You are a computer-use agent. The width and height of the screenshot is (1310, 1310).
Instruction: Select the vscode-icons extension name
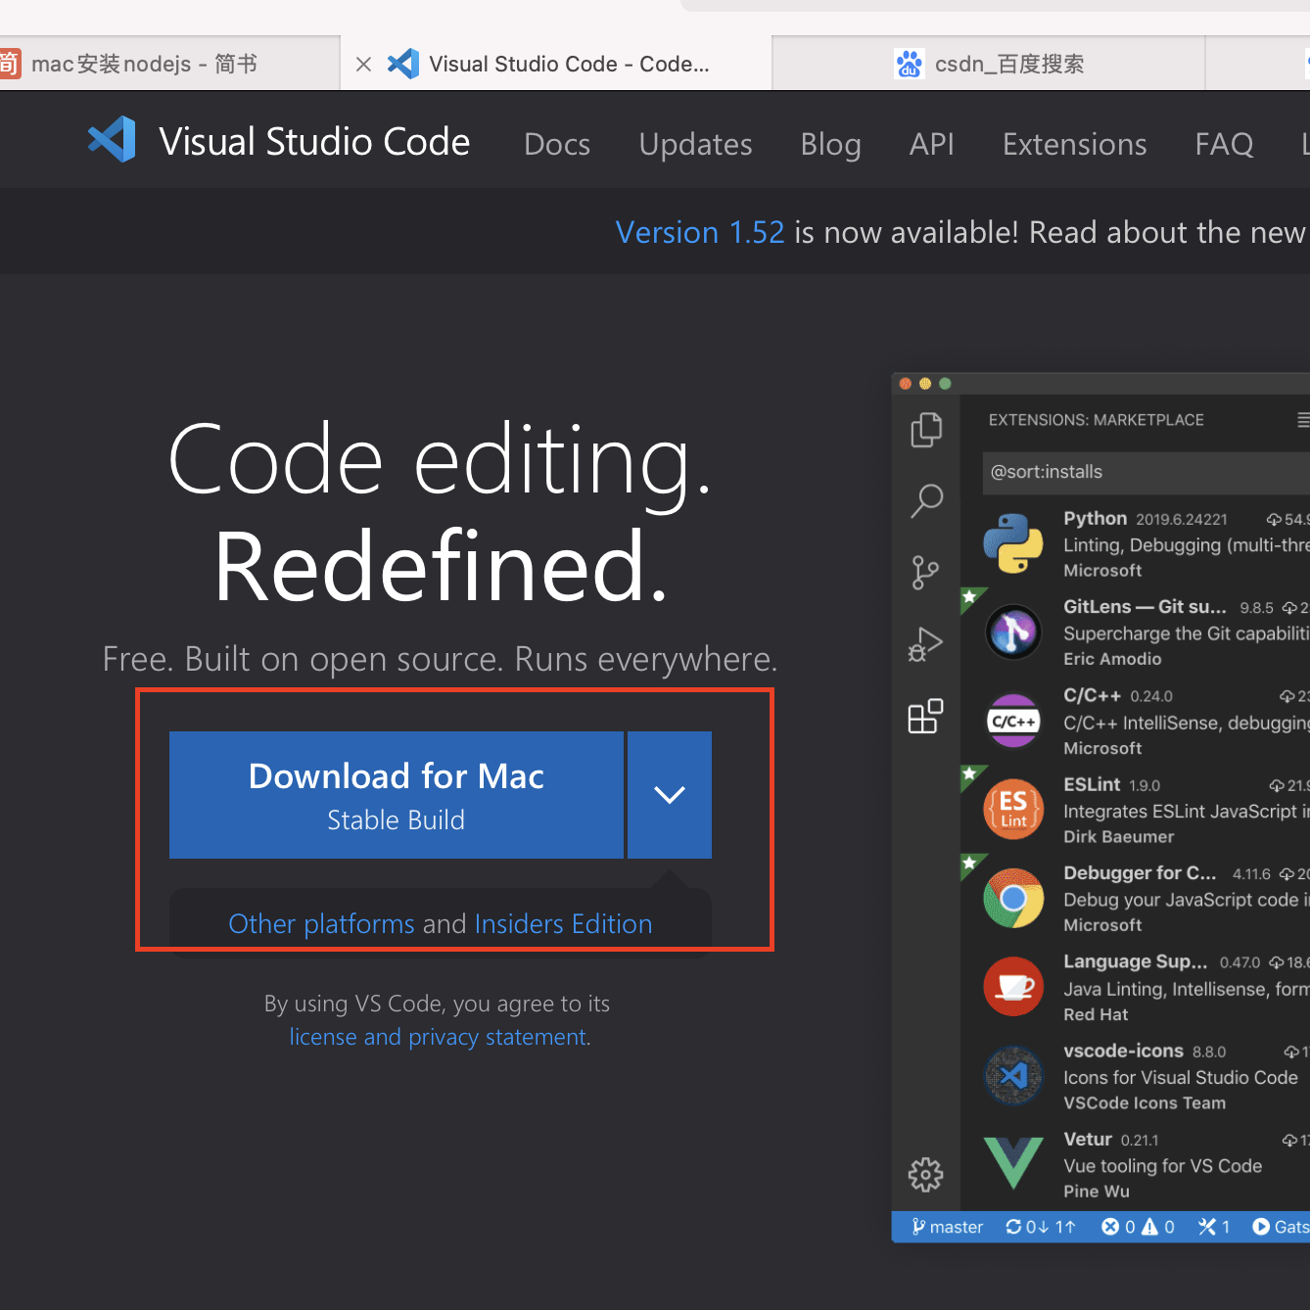[1123, 1051]
